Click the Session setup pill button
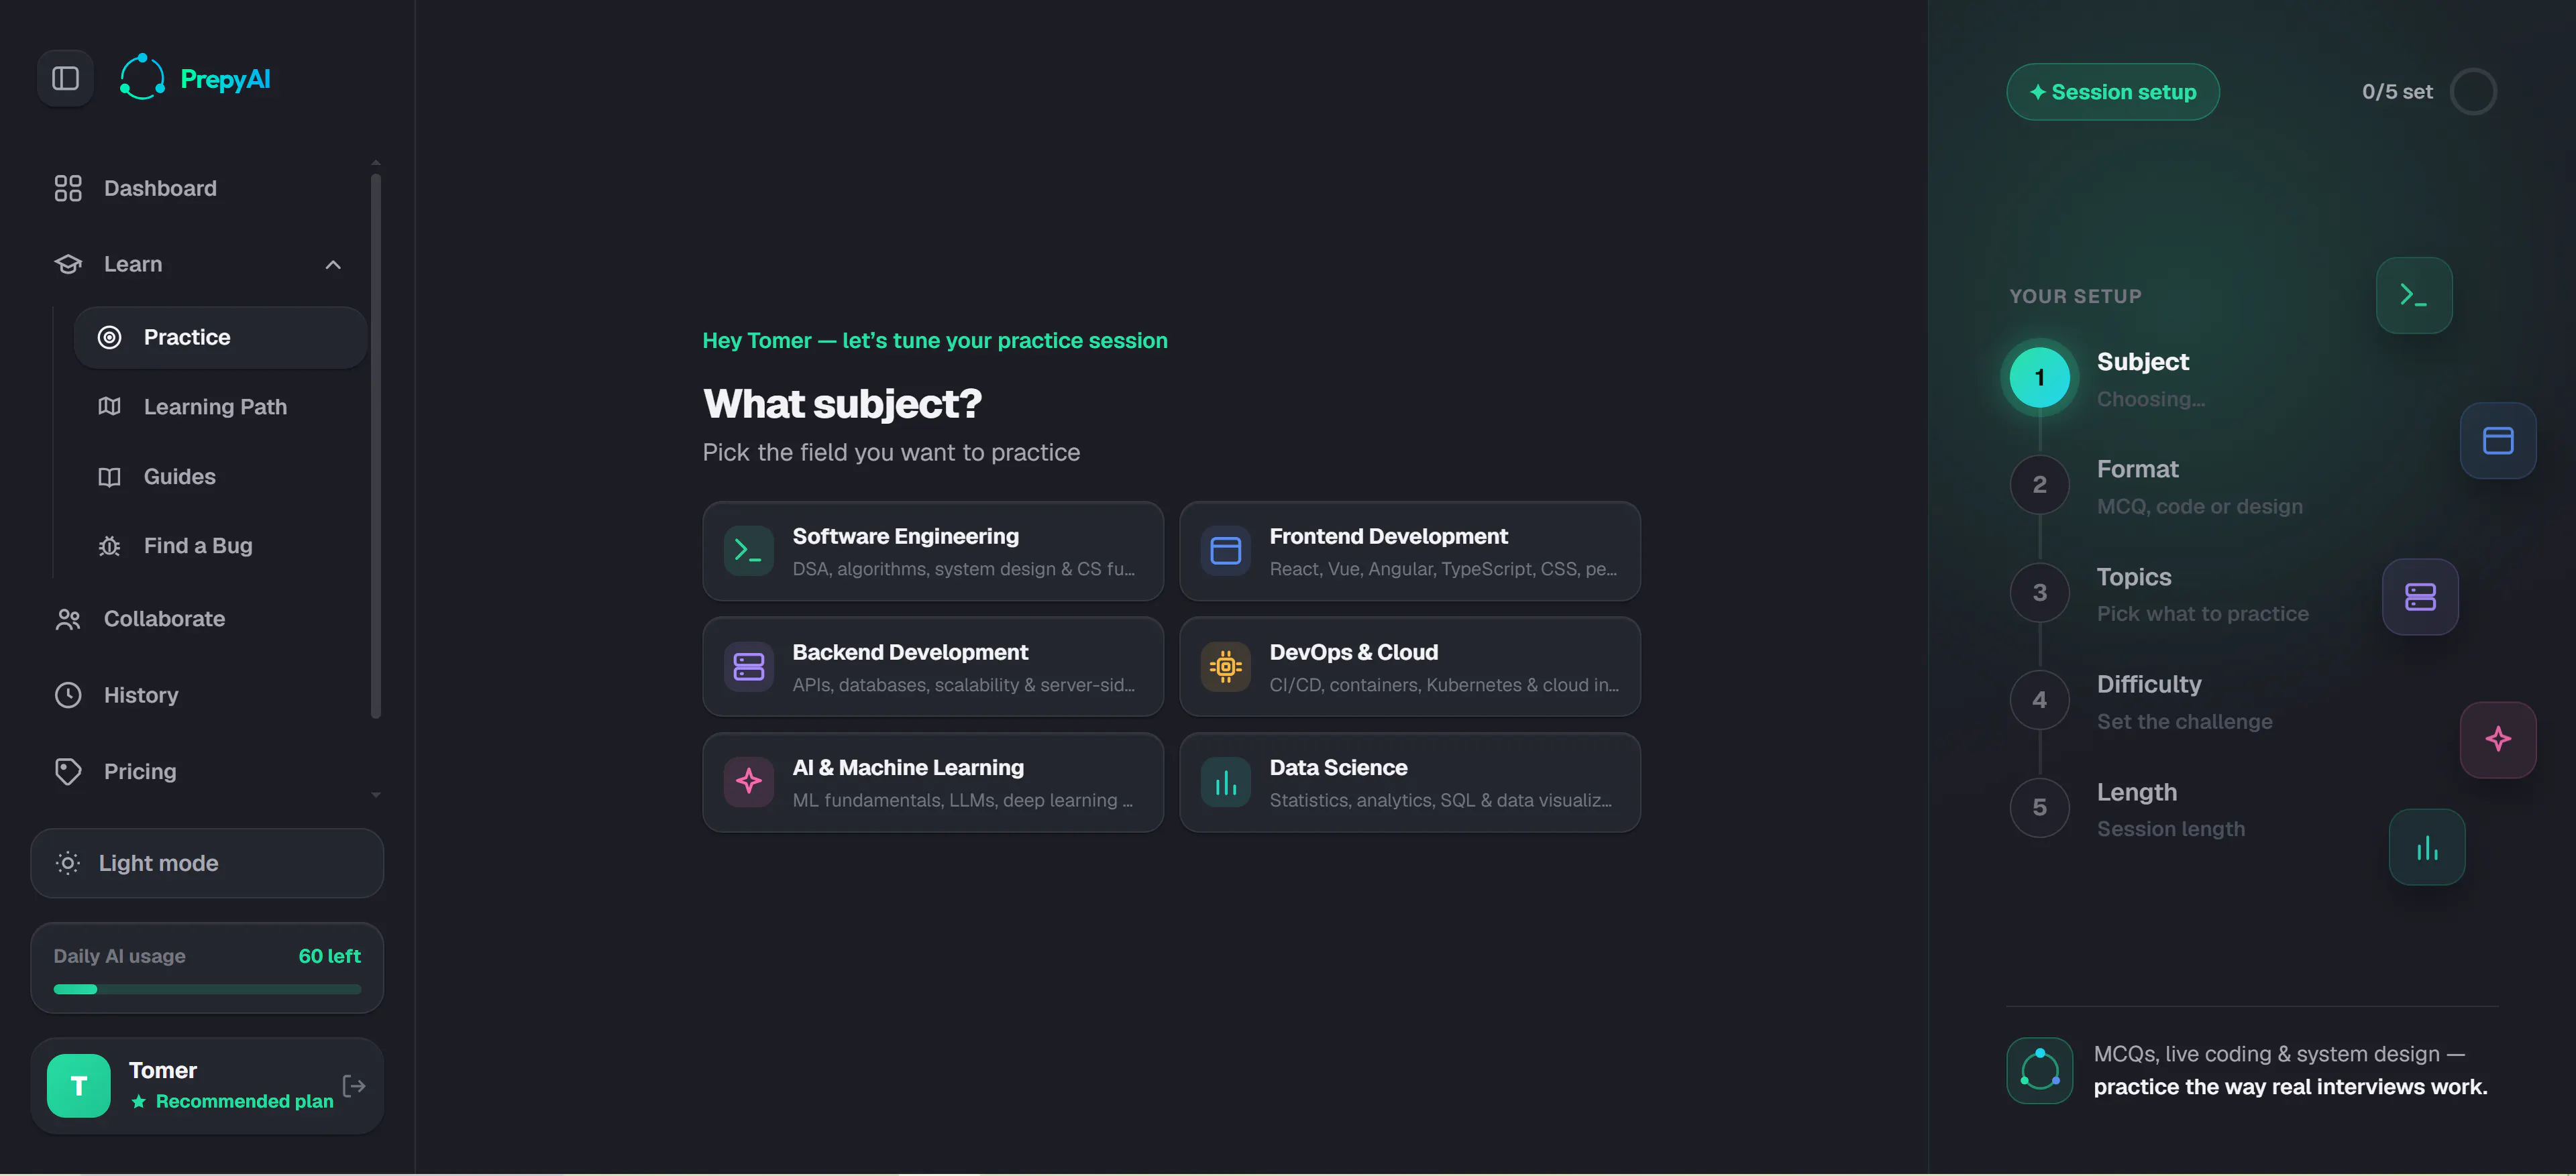 (x=2113, y=92)
